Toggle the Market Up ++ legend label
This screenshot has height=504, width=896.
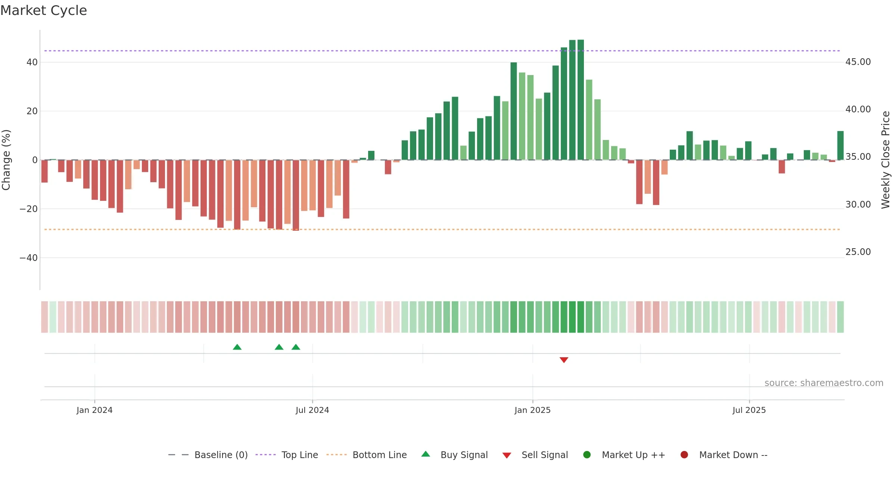pyautogui.click(x=634, y=455)
